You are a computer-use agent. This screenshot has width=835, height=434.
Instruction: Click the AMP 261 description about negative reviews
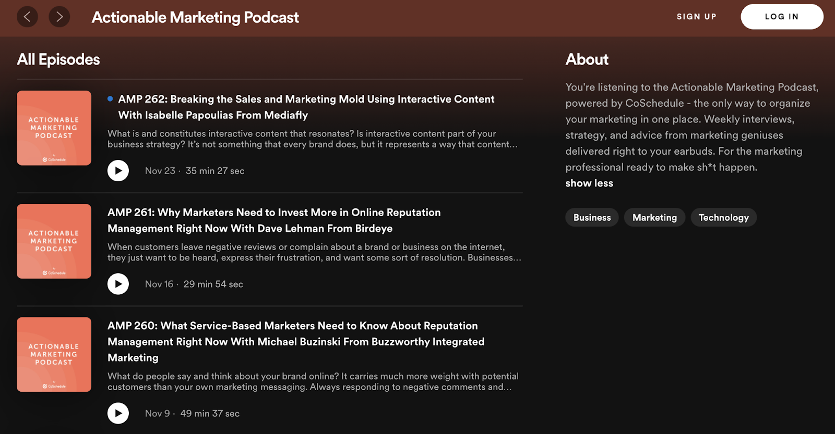(314, 252)
